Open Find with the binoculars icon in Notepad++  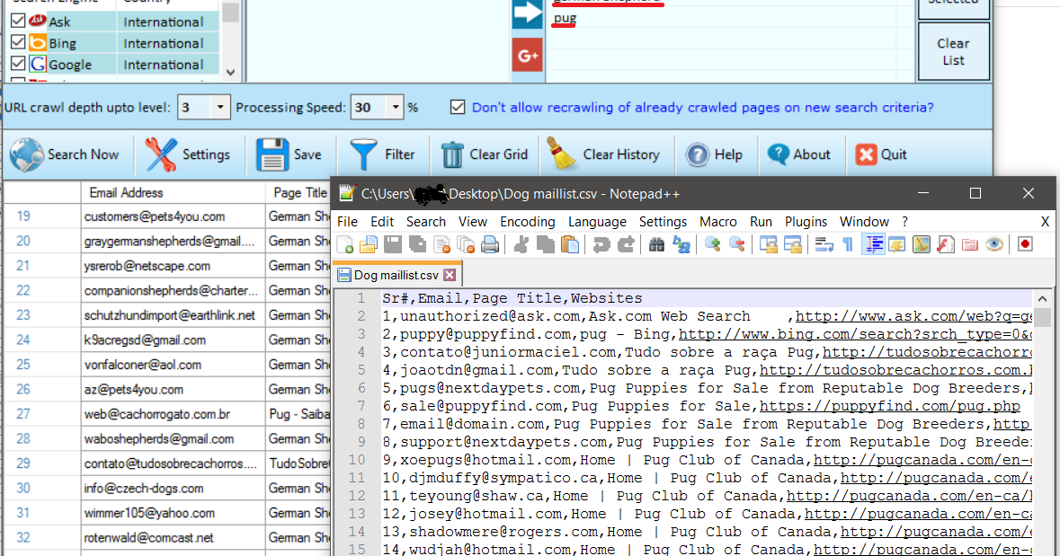[655, 243]
